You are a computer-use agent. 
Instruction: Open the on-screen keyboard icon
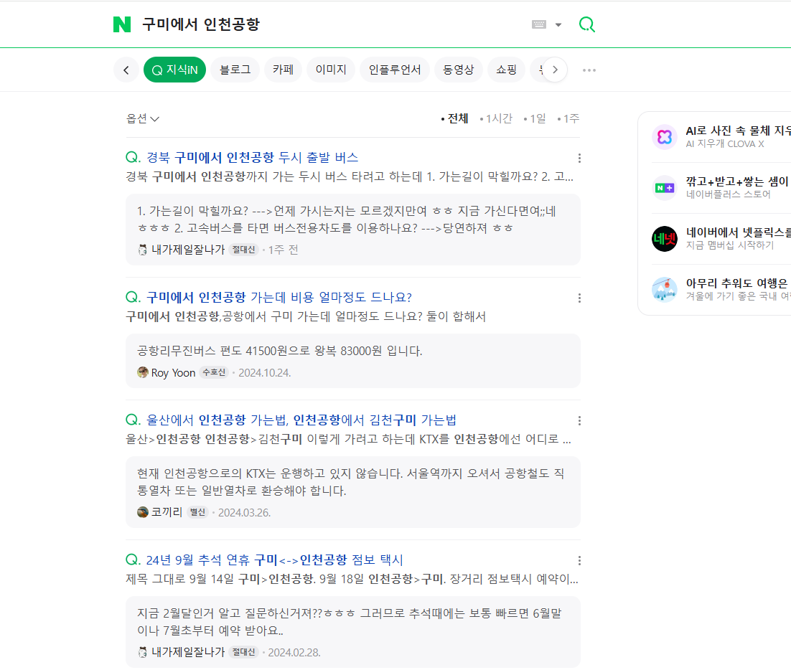tap(539, 24)
